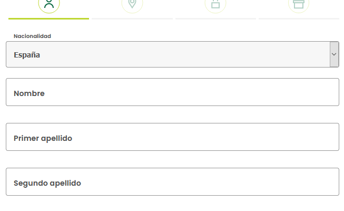Focus the Primer apellido input field
344x211 pixels.
coord(172,137)
